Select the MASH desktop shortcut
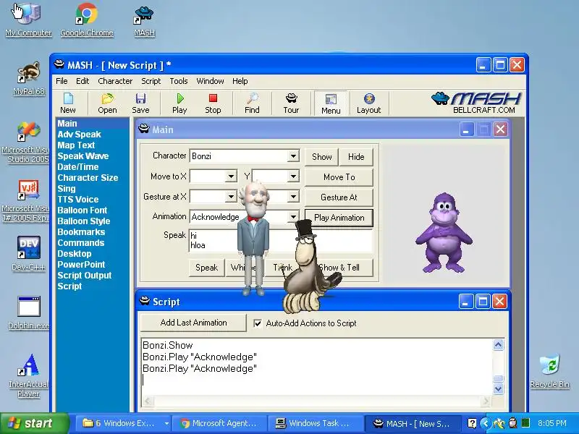The width and height of the screenshot is (579, 434). click(x=144, y=22)
